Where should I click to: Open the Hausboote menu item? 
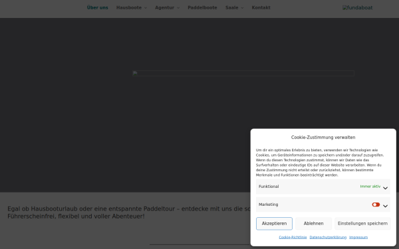129,7
